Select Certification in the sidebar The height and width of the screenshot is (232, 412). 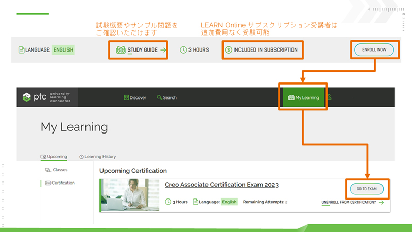coord(60,183)
